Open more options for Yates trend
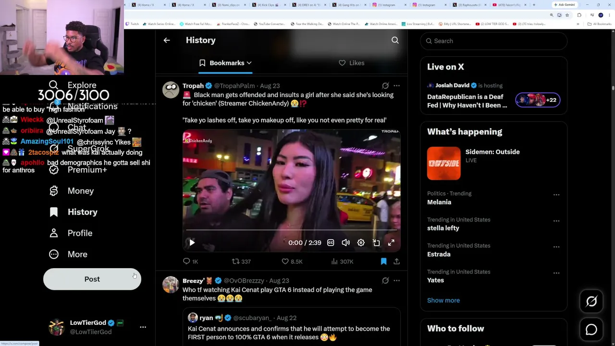 [556, 272]
